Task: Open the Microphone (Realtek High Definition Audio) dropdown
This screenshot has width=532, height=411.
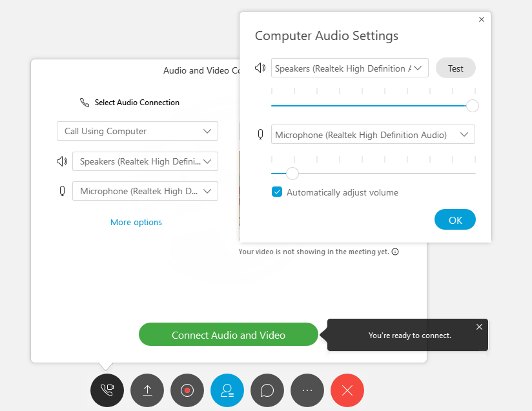Action: [x=373, y=134]
